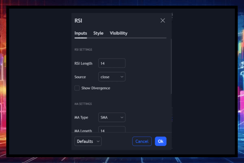Switch to the Inputs tab

click(x=81, y=33)
